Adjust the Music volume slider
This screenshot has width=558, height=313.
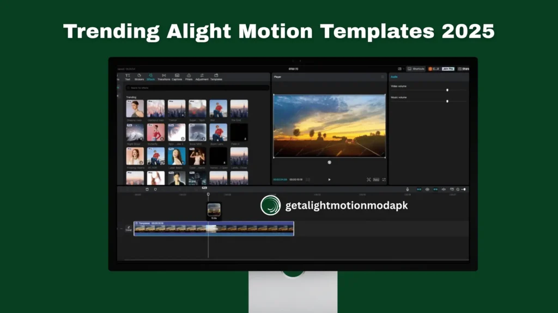click(x=447, y=101)
